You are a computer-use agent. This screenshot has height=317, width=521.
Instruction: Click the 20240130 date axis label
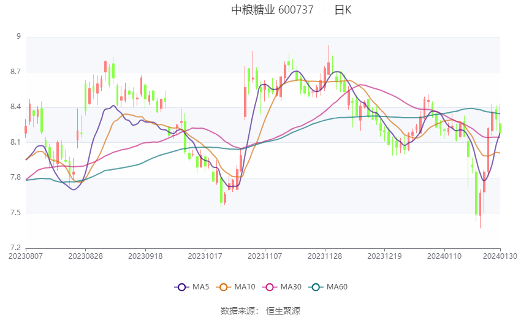point(500,255)
